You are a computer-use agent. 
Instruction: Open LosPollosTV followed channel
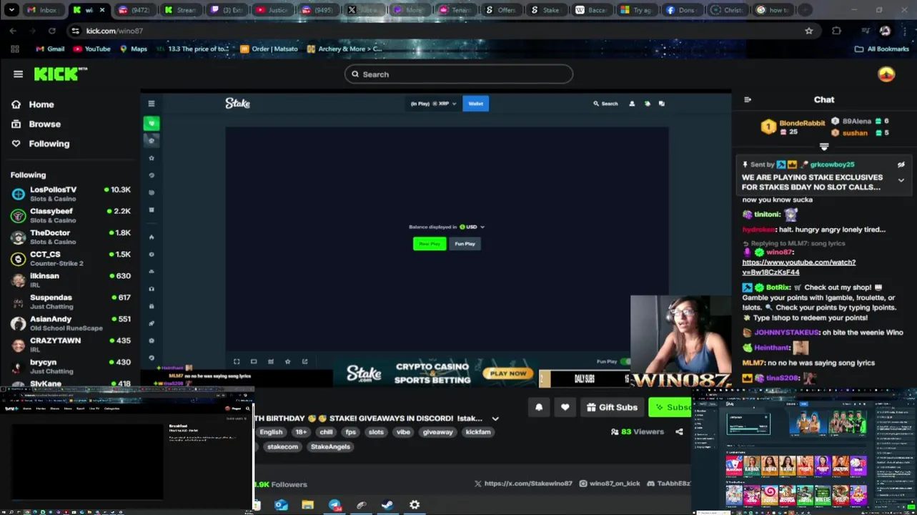71,194
